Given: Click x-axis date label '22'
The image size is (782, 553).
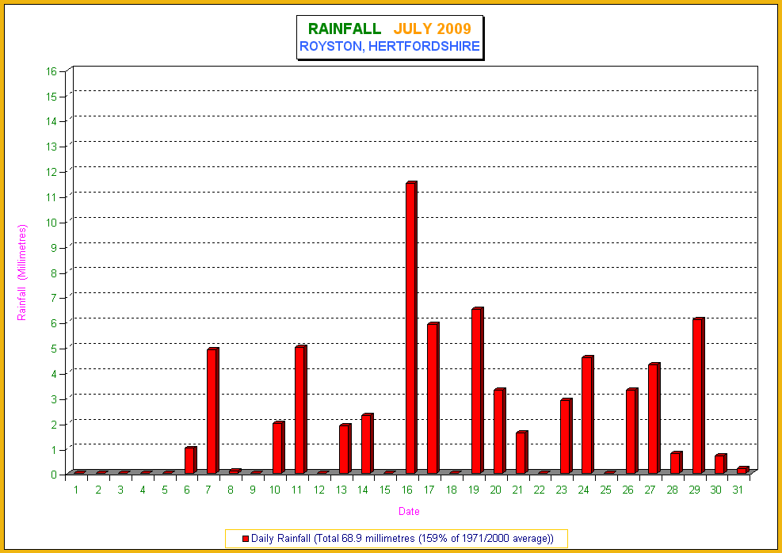Looking at the screenshot, I should click(539, 490).
